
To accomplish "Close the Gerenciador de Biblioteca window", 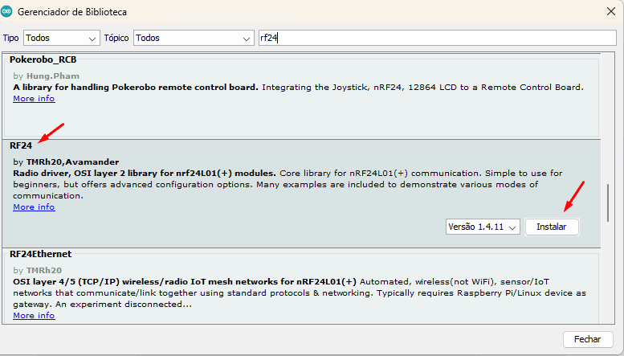I will coord(611,11).
